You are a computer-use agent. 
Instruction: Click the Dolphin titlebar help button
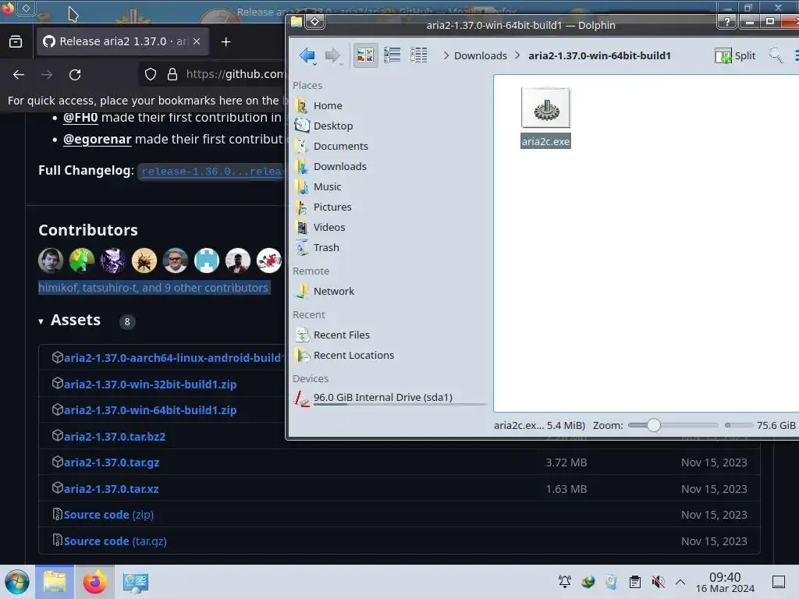[x=726, y=22]
